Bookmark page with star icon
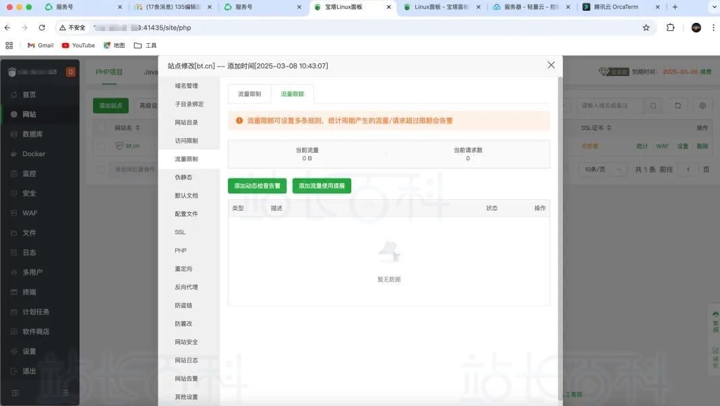720x406 pixels. [646, 28]
